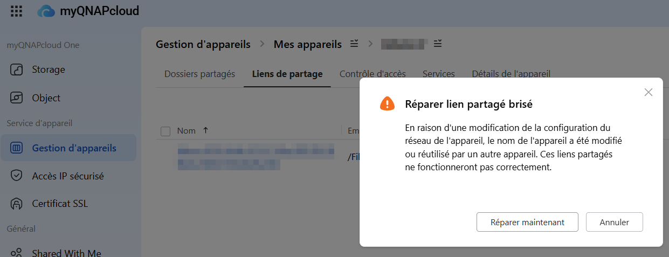Sort by Nom using the arrow
This screenshot has height=257, width=669.
pyautogui.click(x=205, y=130)
